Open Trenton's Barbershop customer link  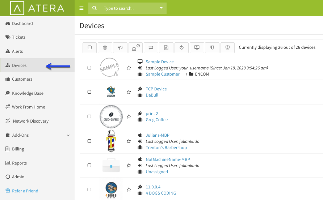(166, 148)
